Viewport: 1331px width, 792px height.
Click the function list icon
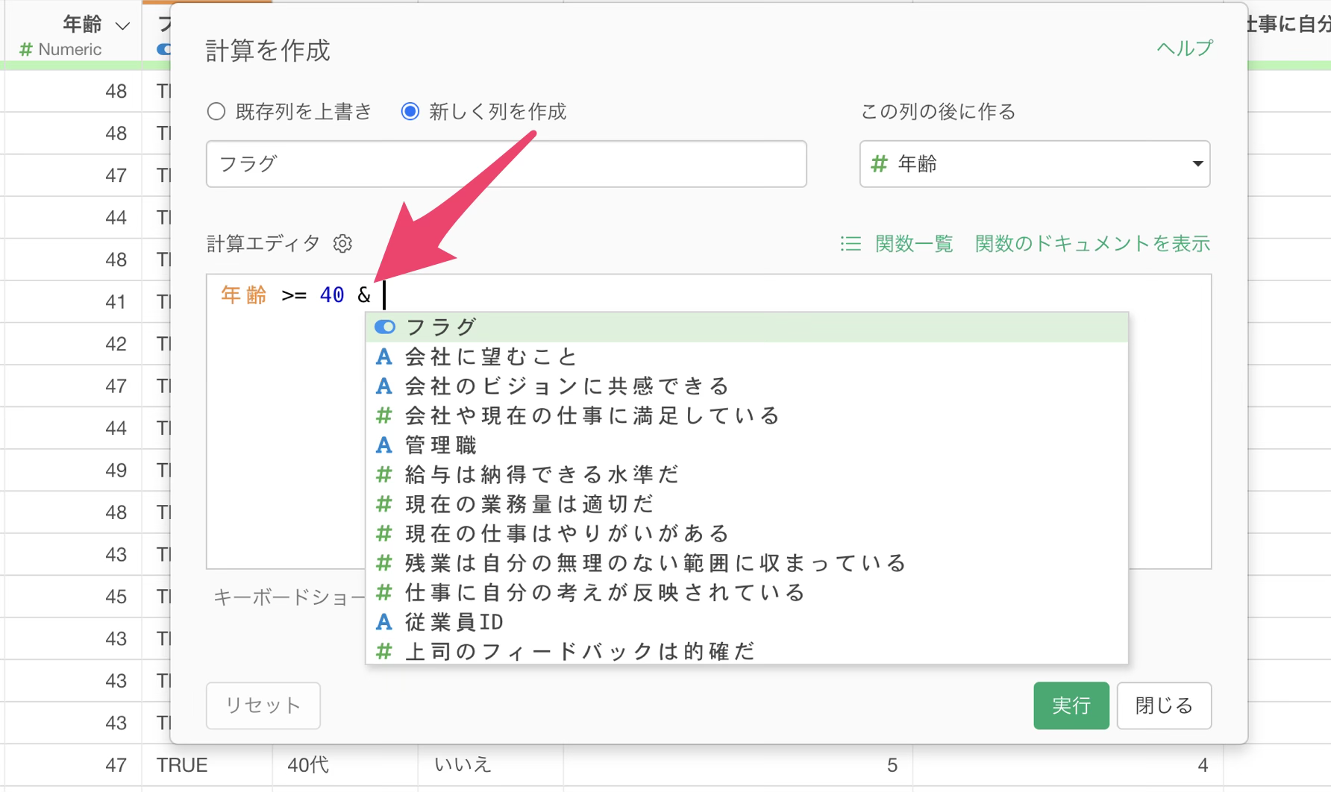851,244
